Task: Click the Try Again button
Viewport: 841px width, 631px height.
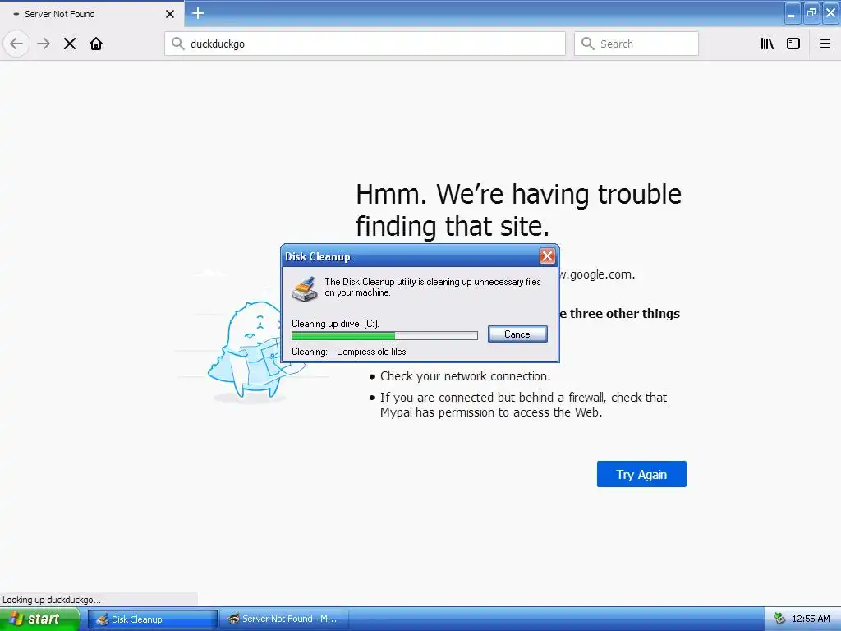Action: (x=641, y=474)
